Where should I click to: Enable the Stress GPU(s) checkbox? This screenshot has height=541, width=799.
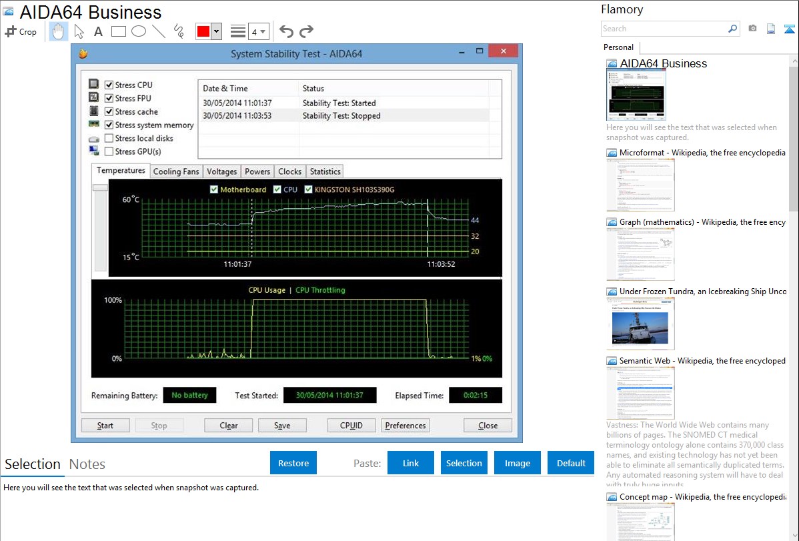pyautogui.click(x=109, y=151)
